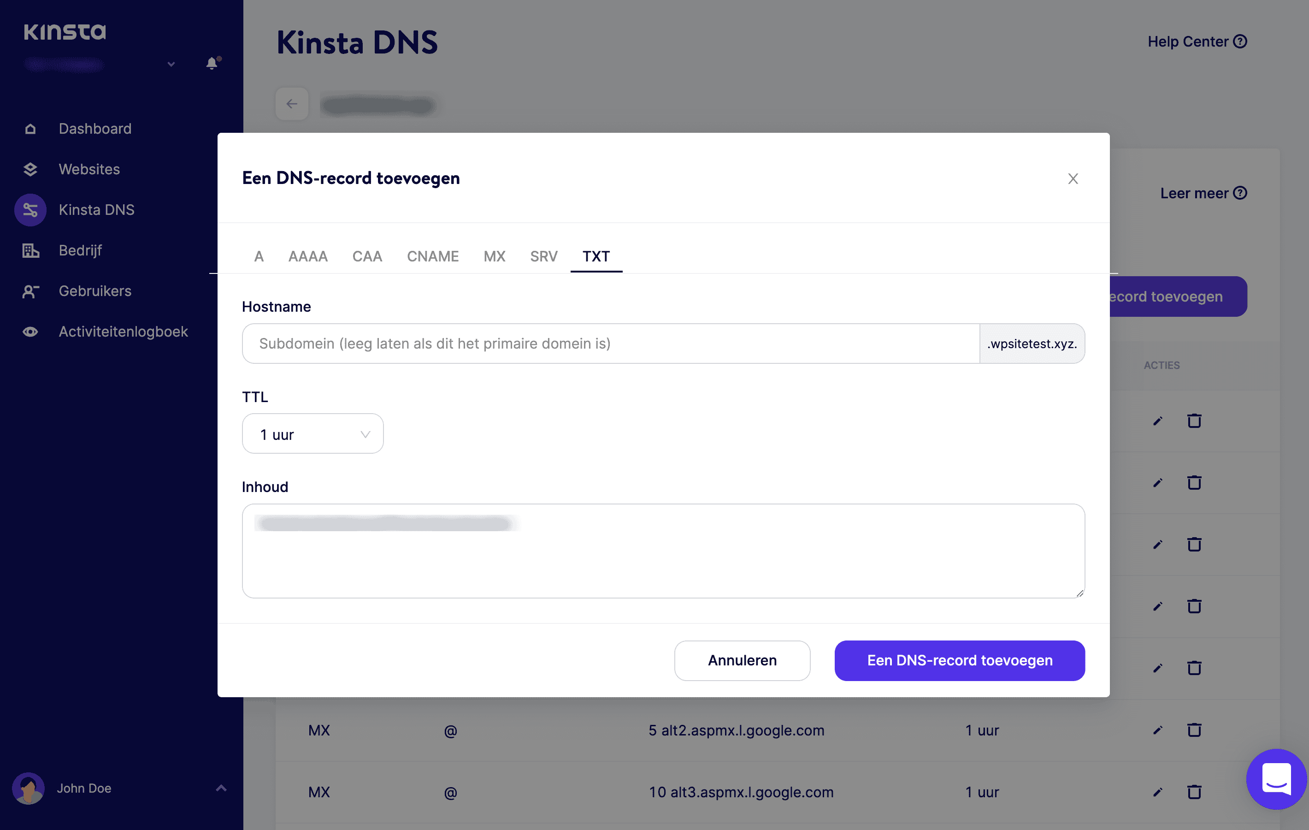Select the SRV tab
The height and width of the screenshot is (830, 1309).
(543, 256)
